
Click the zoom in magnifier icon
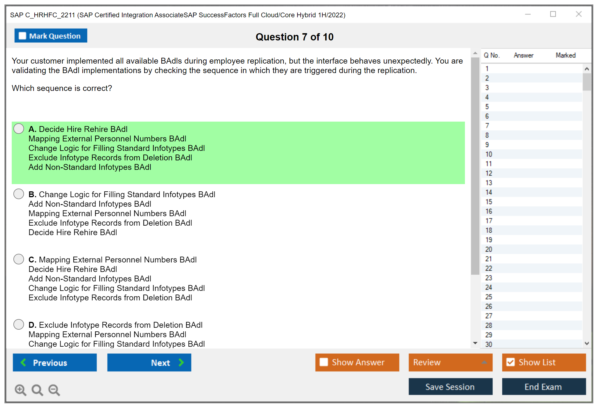click(20, 390)
